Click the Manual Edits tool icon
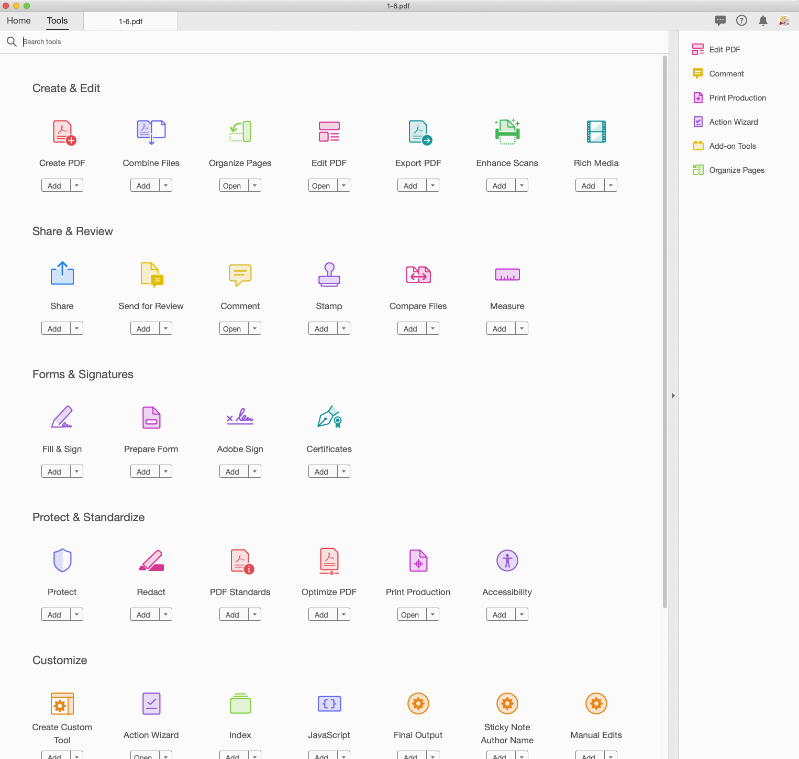 coord(596,703)
